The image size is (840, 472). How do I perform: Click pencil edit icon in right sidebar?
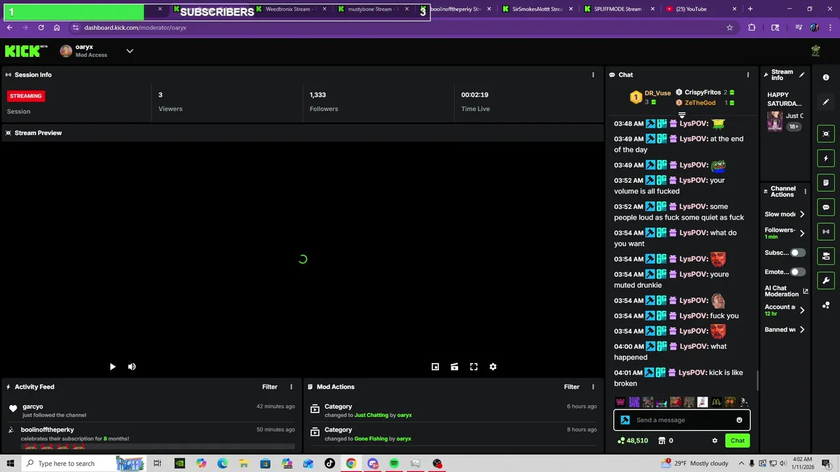(826, 102)
